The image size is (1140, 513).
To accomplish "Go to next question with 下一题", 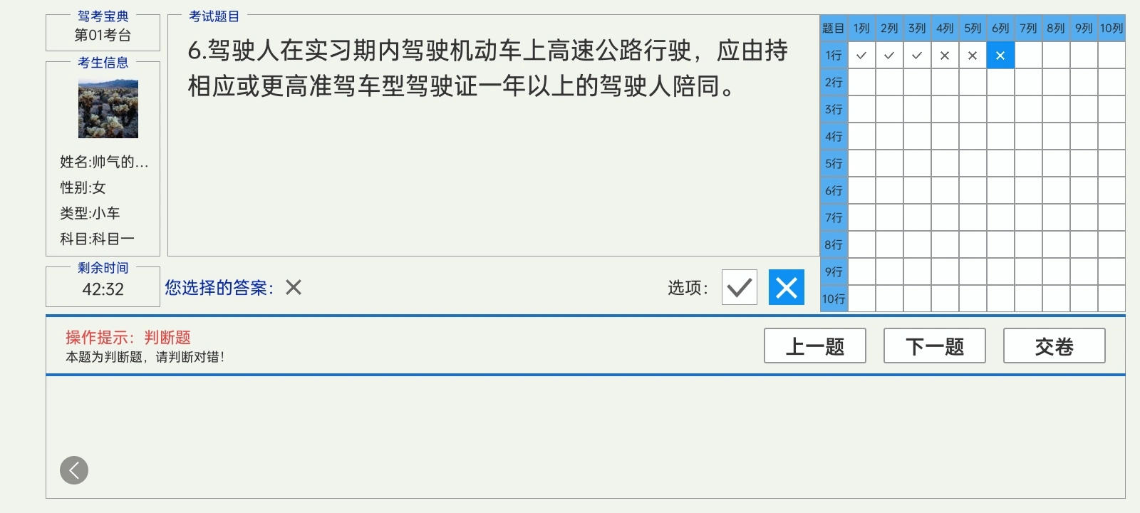I will pyautogui.click(x=935, y=346).
